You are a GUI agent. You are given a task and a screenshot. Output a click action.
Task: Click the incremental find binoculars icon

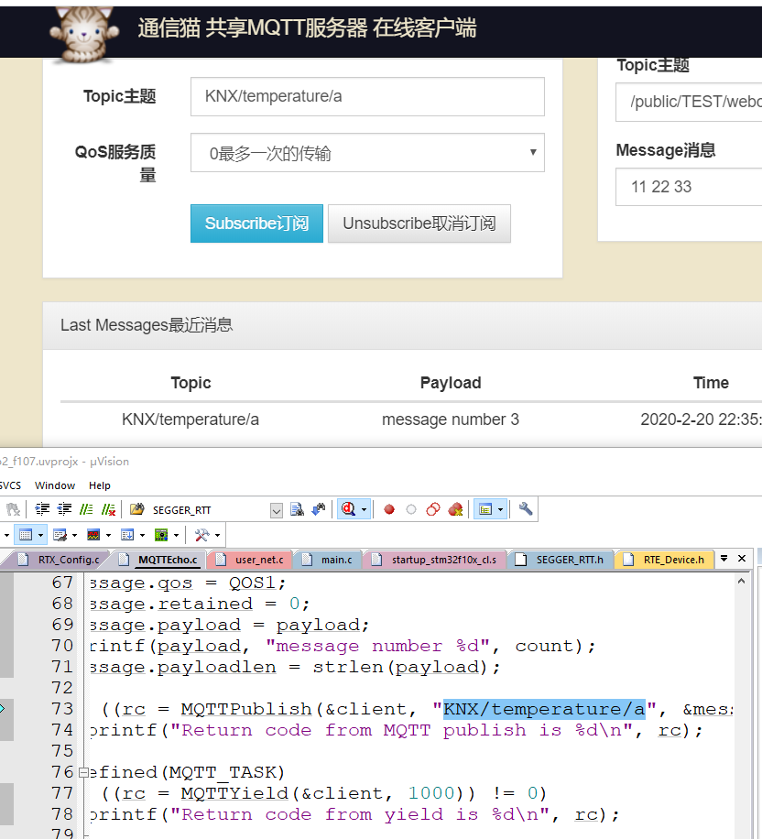[319, 509]
